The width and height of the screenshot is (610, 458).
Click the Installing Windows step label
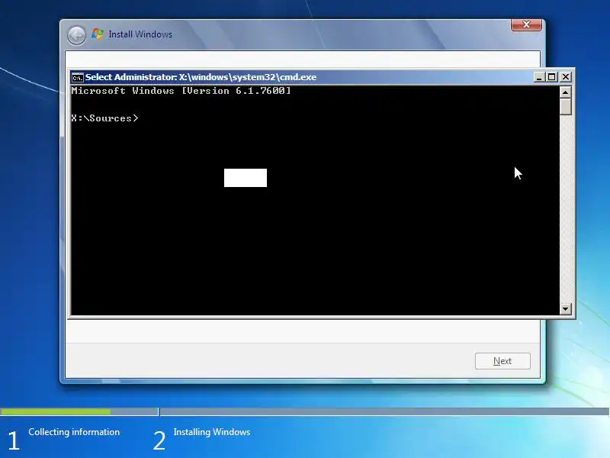(x=212, y=432)
